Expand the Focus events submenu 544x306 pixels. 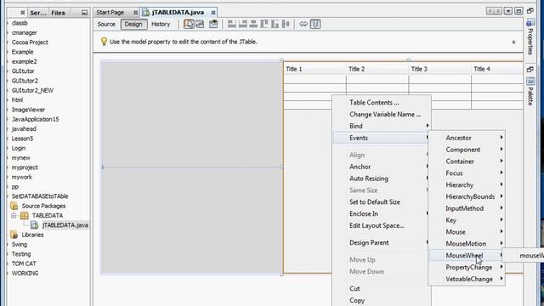tap(467, 173)
